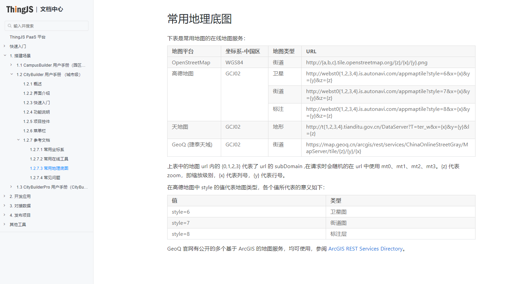Collapse 1.2 CityBuilder 用户手册 chevron
Screen dimensions: 507x284
tap(12, 74)
